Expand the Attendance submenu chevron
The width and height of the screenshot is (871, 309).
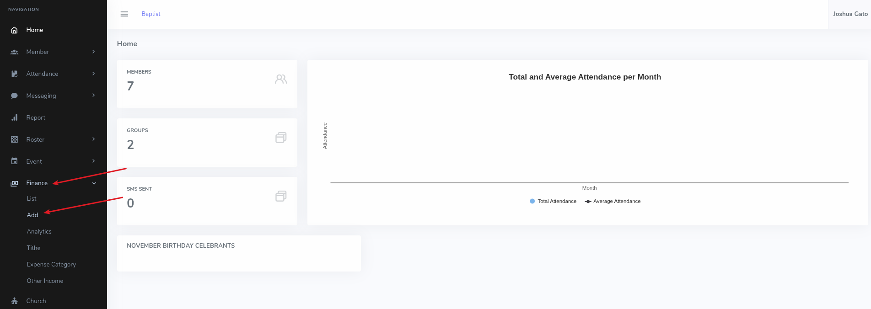[x=94, y=74]
